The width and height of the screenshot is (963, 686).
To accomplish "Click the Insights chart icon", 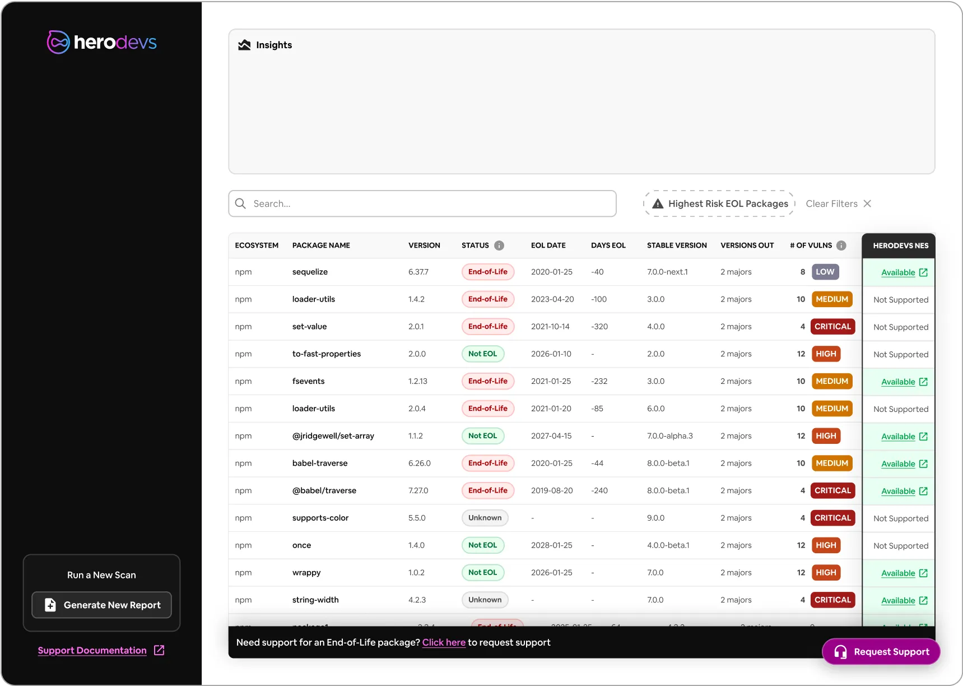I will pyautogui.click(x=244, y=45).
